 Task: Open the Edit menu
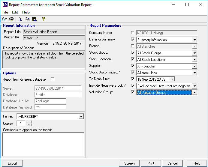pyautogui.click(x=15, y=12)
